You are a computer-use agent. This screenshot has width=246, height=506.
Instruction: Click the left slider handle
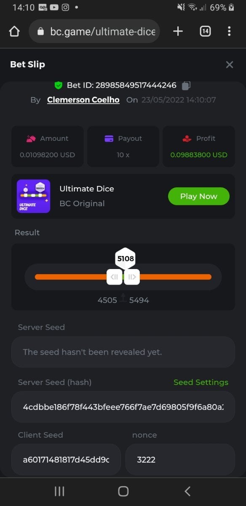(115, 277)
